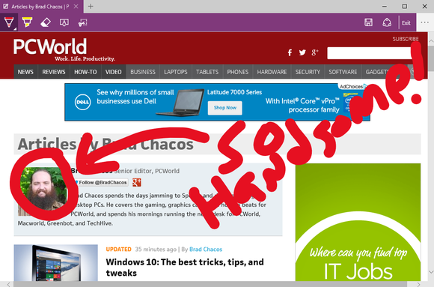
Task: Open the PHONES category
Action: click(x=238, y=72)
